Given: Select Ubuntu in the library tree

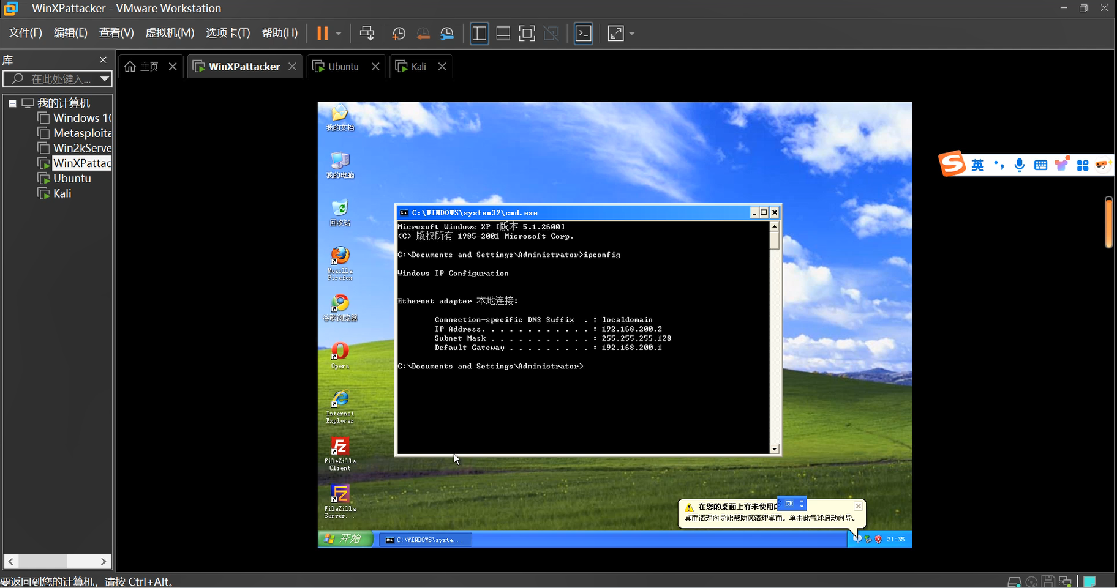Looking at the screenshot, I should (64, 178).
